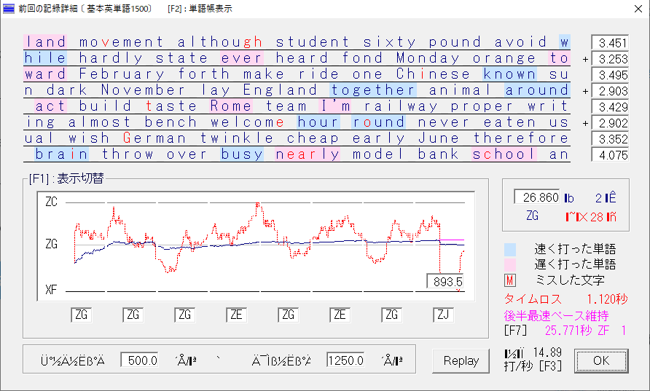Click the pink highlighted word 'I'm'
This screenshot has width=650, height=391.
tap(335, 106)
